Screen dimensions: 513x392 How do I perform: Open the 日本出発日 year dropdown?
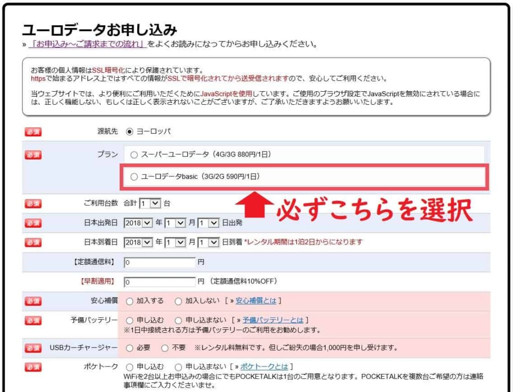138,223
